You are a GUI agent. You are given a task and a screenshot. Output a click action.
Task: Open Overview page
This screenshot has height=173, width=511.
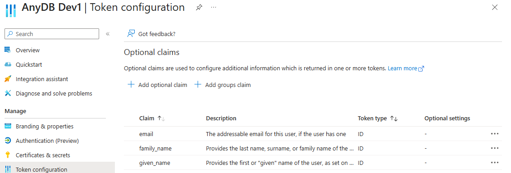(x=27, y=50)
